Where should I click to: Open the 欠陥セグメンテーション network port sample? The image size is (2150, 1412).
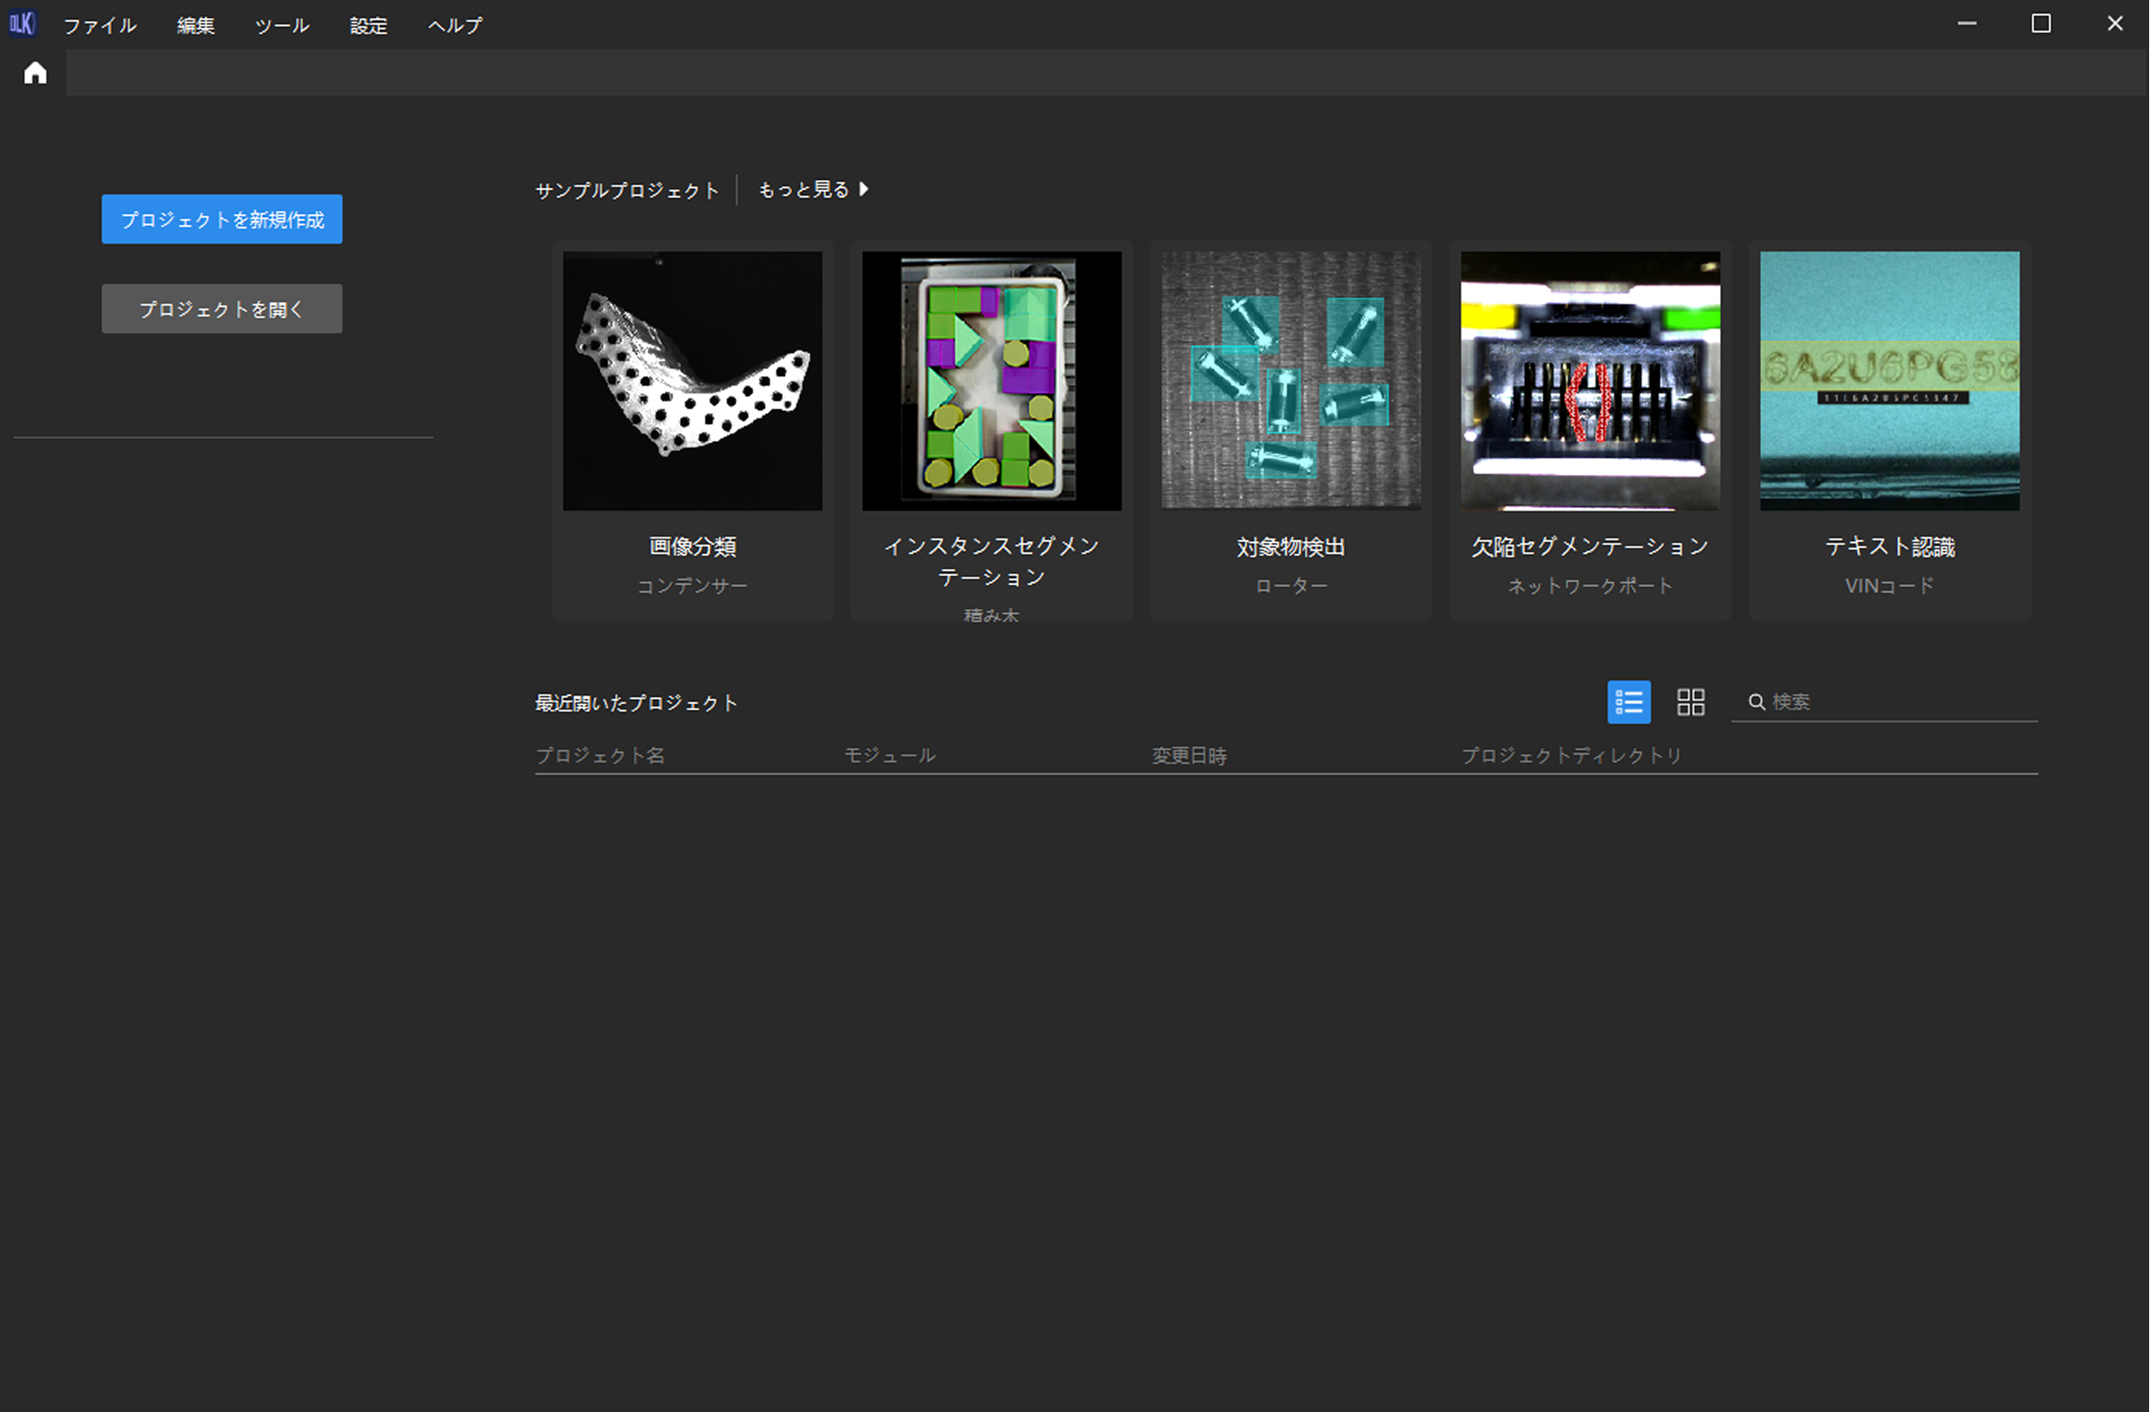click(x=1589, y=381)
